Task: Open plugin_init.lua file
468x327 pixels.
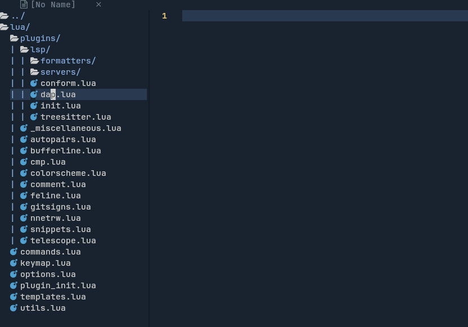Action: coord(58,285)
